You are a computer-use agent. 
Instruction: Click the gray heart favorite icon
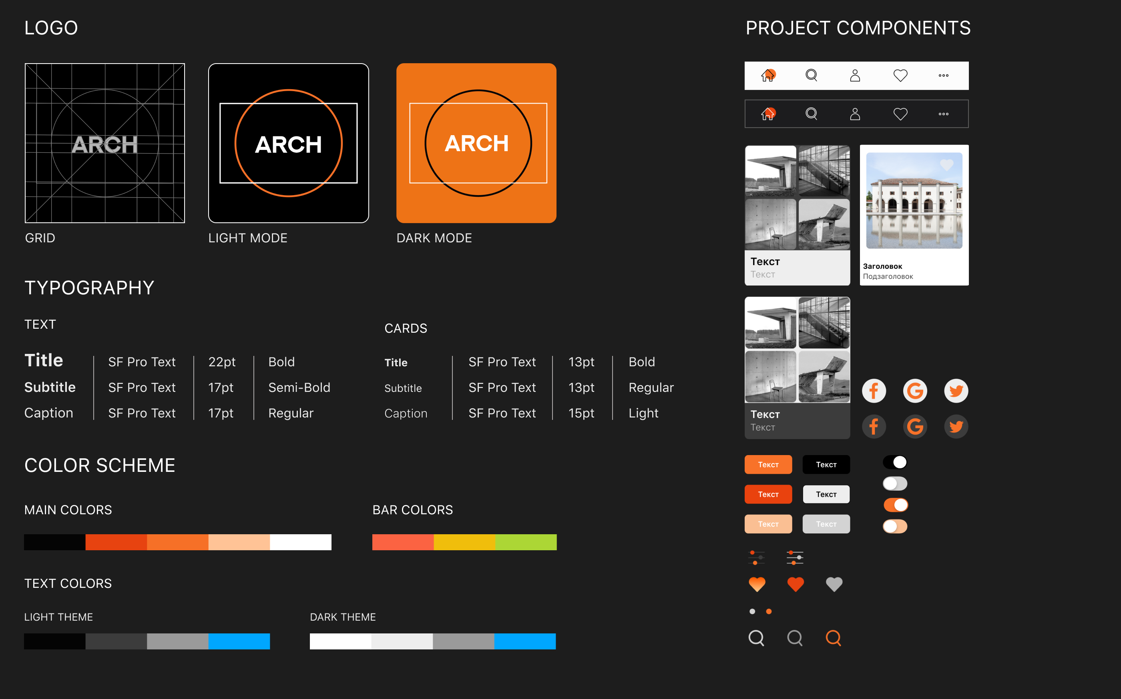pyautogui.click(x=834, y=584)
